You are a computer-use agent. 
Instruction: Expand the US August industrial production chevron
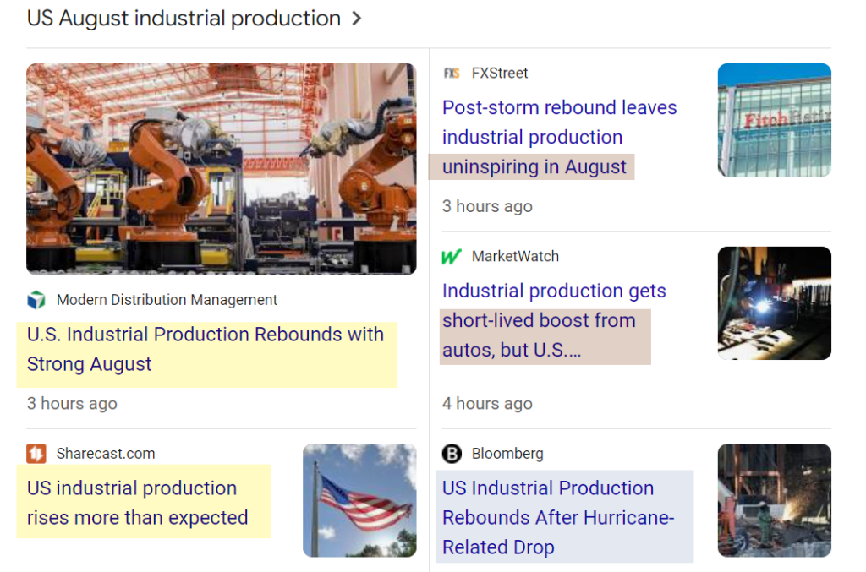click(x=357, y=19)
